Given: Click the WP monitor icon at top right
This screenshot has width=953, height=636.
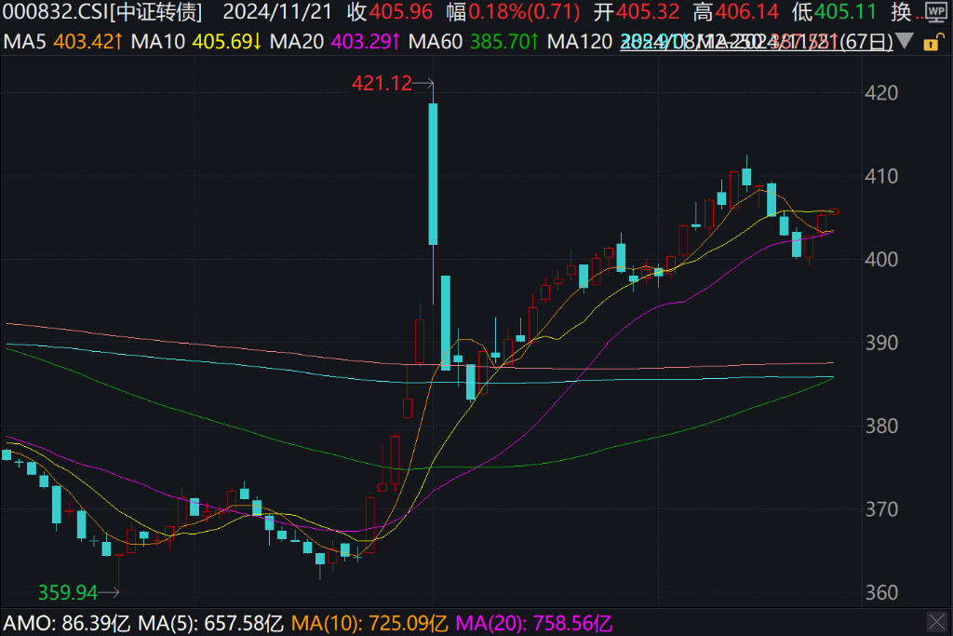Looking at the screenshot, I should coord(935,12).
